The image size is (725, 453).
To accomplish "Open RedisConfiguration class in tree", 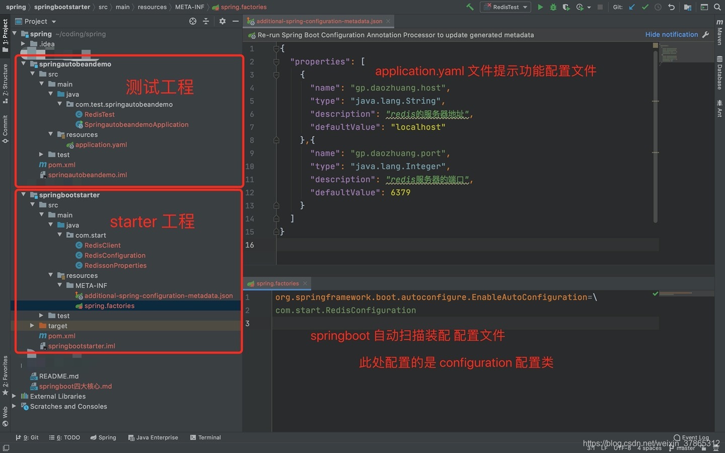I will coord(114,255).
